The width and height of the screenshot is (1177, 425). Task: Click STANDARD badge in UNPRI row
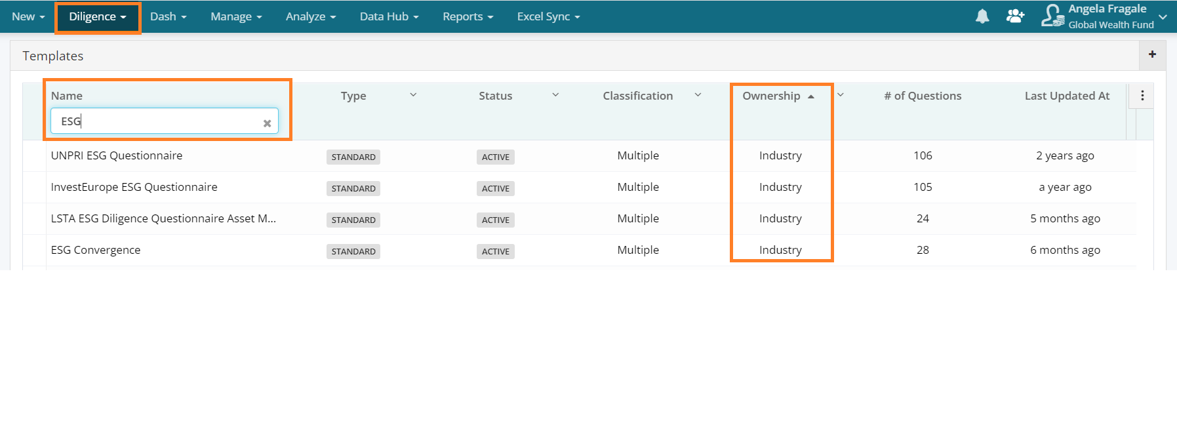tap(353, 157)
